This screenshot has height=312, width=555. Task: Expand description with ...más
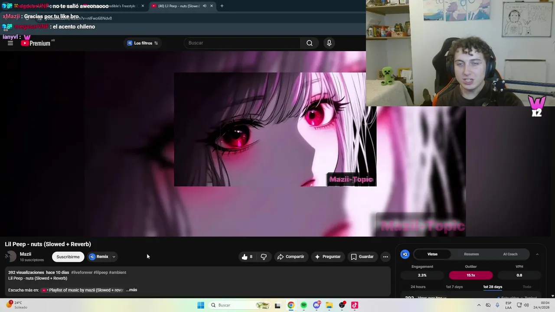[131, 290]
